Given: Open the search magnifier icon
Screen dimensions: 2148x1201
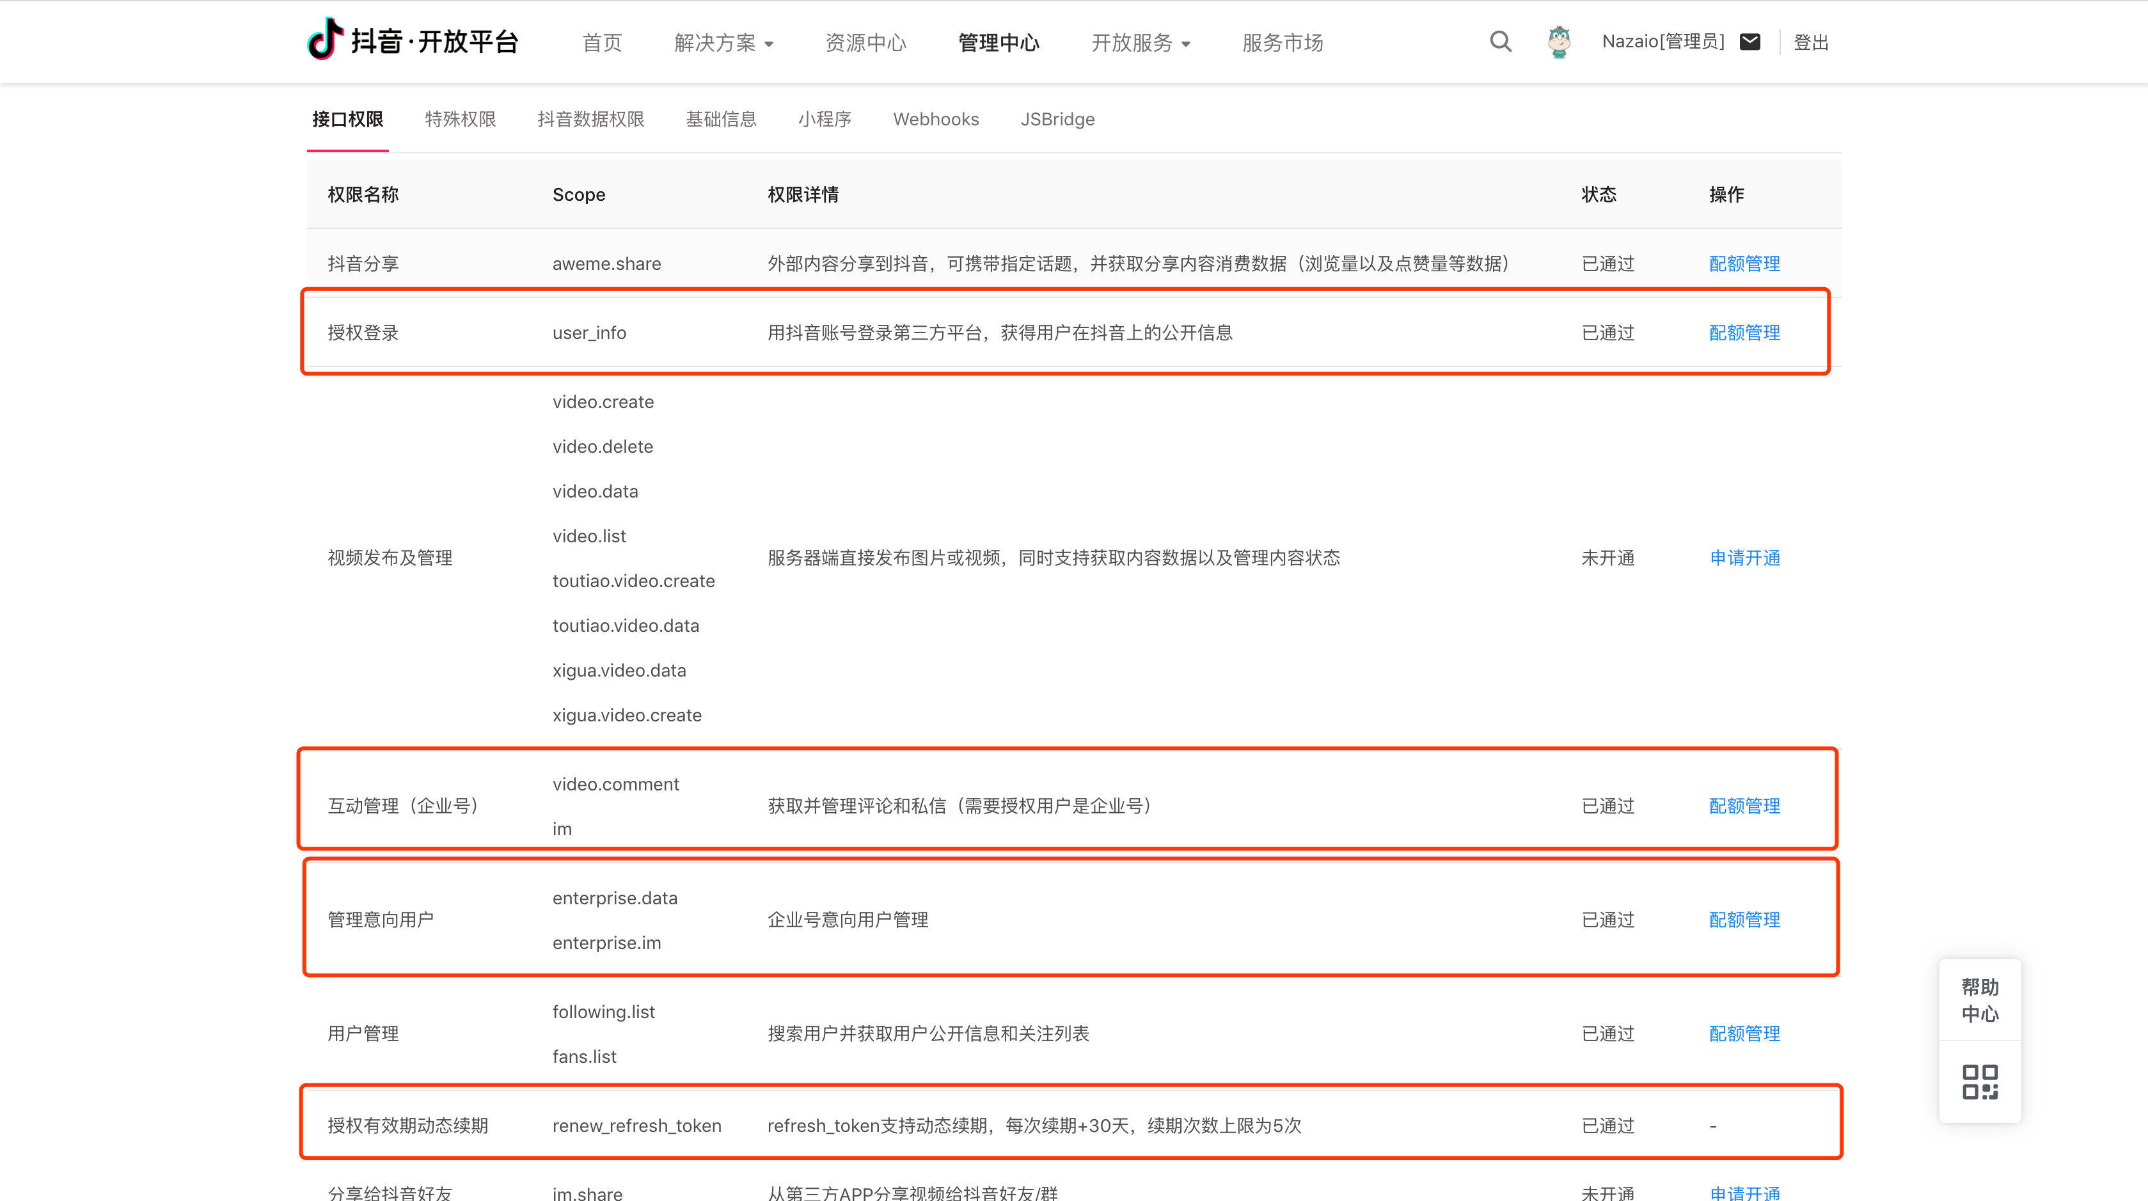Looking at the screenshot, I should (1500, 42).
